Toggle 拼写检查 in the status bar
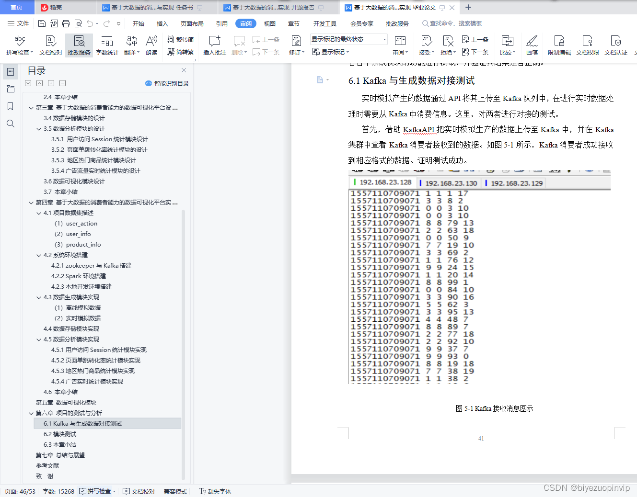This screenshot has height=497, width=637. 98,491
